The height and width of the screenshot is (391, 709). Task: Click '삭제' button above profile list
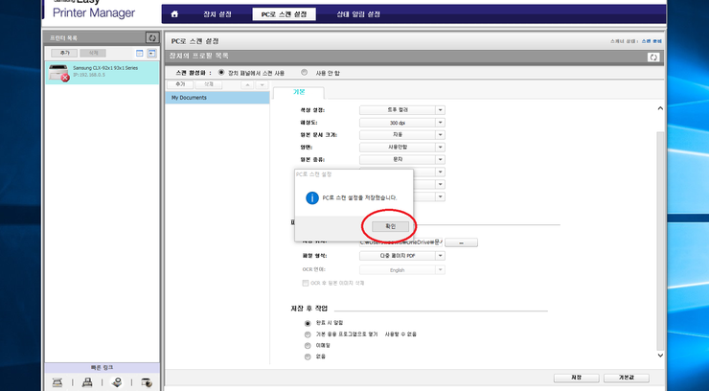pos(209,84)
